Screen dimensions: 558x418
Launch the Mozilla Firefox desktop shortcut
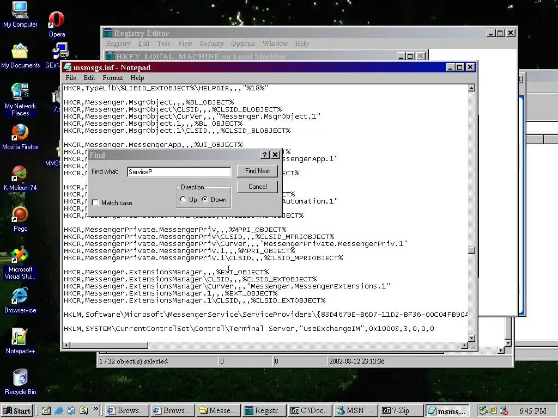tap(20, 137)
